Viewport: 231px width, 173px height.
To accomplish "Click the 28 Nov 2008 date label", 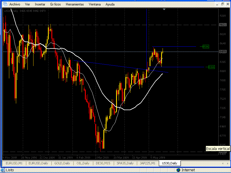I will pos(29,157).
